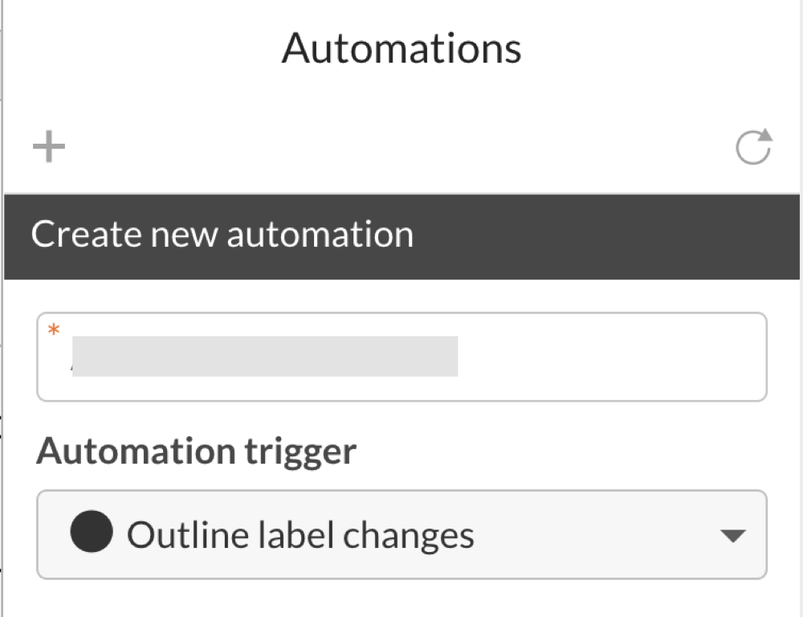
Task: Click the Automations panel title
Action: pos(401,48)
